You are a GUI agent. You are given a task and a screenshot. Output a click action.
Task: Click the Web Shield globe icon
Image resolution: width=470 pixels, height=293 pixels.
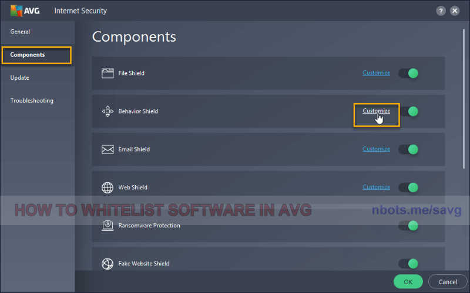[108, 188]
